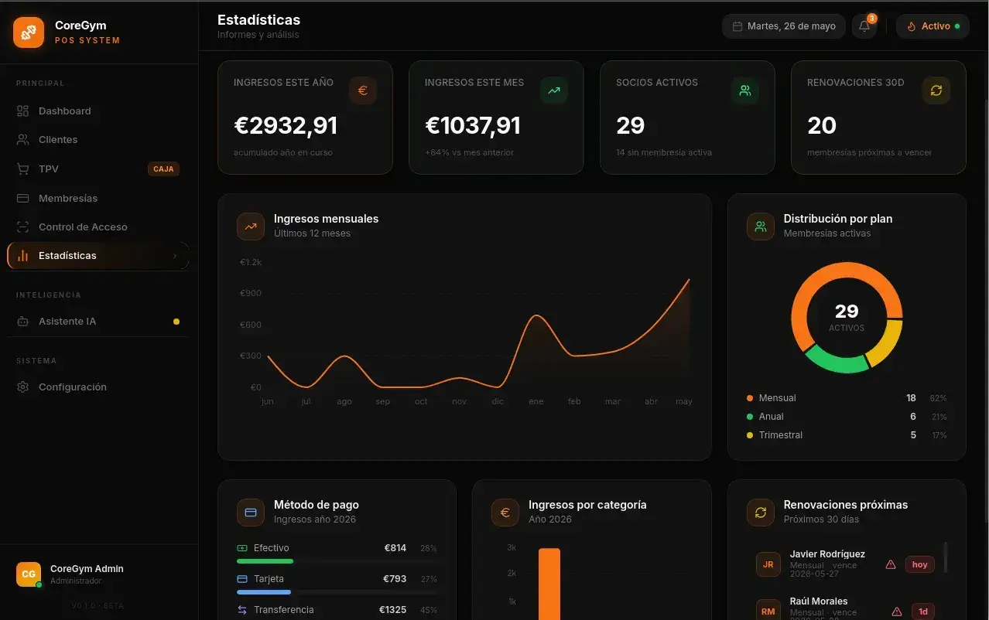This screenshot has height=620, width=989.
Task: Click the Asistente IA robot icon
Action: coord(23,321)
